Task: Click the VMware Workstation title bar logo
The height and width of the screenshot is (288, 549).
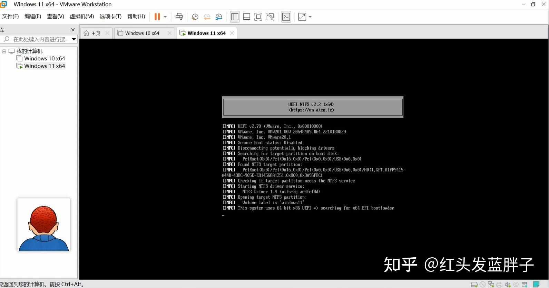Action: point(3,4)
